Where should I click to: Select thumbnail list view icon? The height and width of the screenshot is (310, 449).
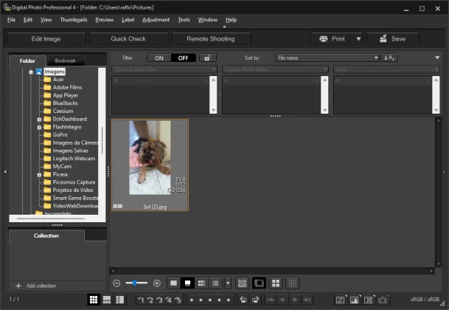point(215,283)
